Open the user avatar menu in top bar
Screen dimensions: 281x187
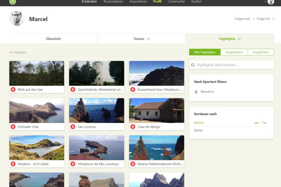pos(271,1)
